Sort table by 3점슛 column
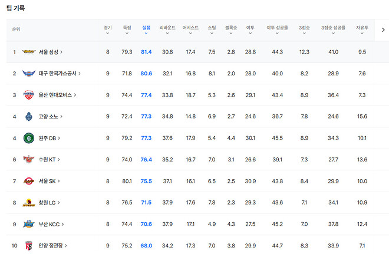 coord(304,30)
